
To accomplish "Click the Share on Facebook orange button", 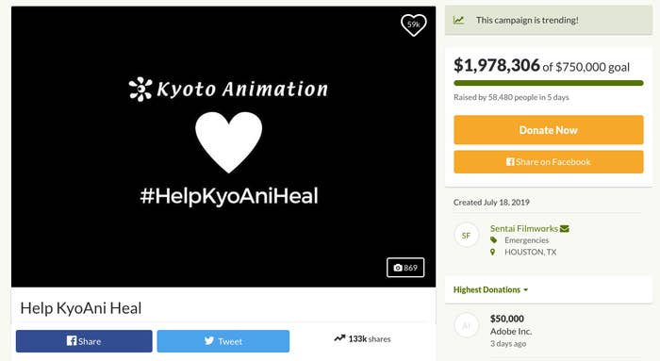I will (x=549, y=161).
